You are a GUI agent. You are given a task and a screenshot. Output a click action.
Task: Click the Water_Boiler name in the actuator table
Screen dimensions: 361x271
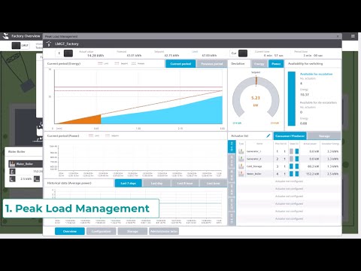point(254,174)
